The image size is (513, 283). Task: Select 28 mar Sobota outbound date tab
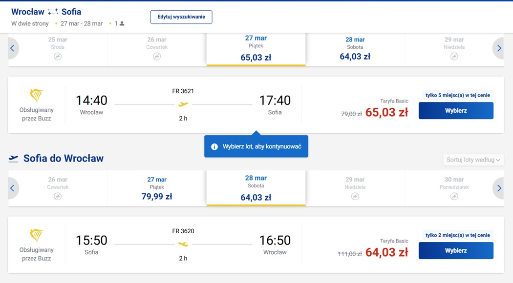point(355,48)
